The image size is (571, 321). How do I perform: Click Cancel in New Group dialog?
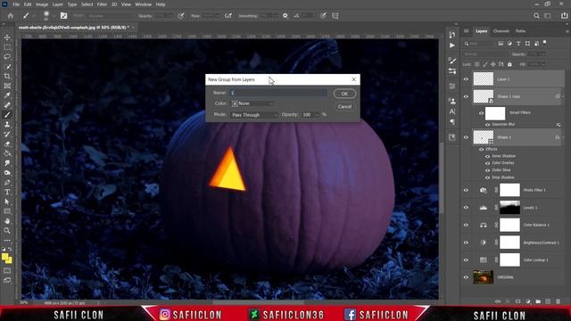344,107
